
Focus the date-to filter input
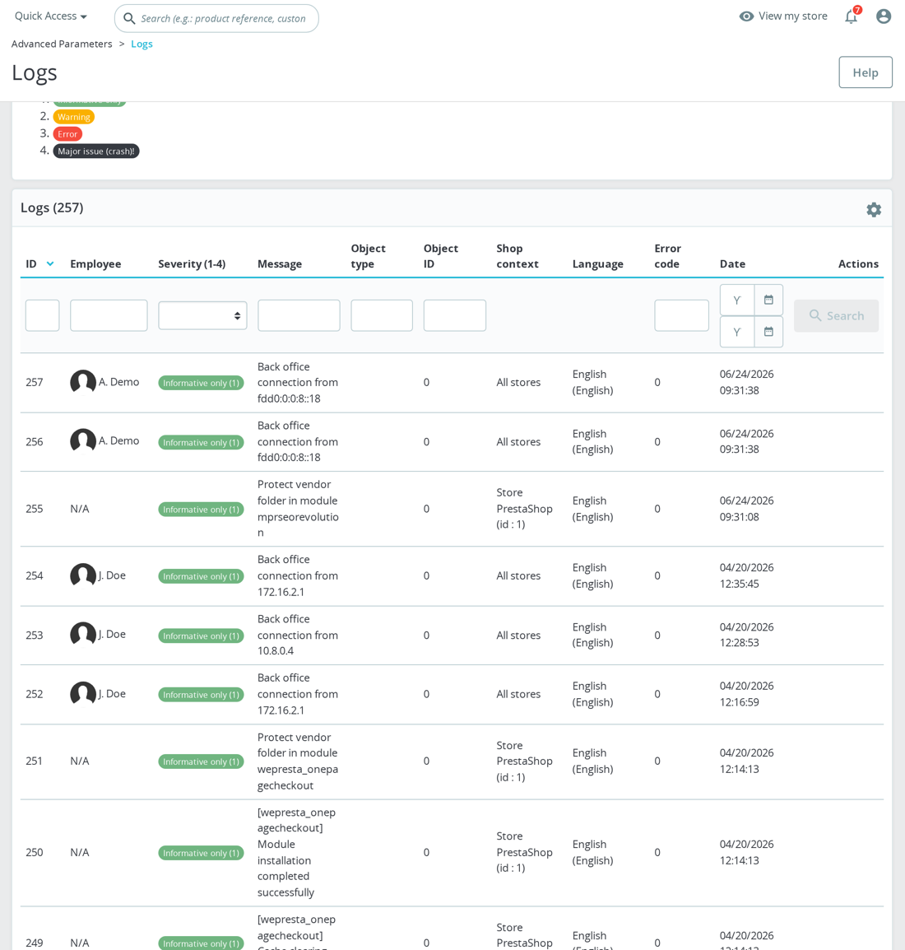pyautogui.click(x=737, y=332)
